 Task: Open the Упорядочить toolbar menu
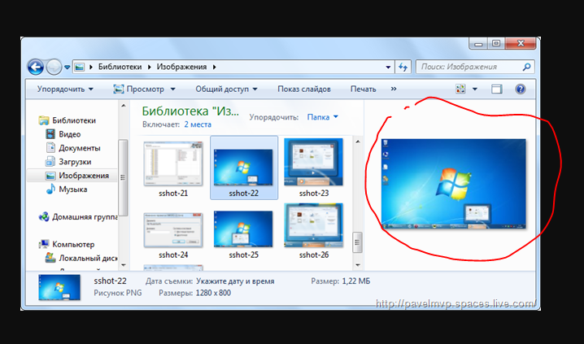[x=65, y=89]
